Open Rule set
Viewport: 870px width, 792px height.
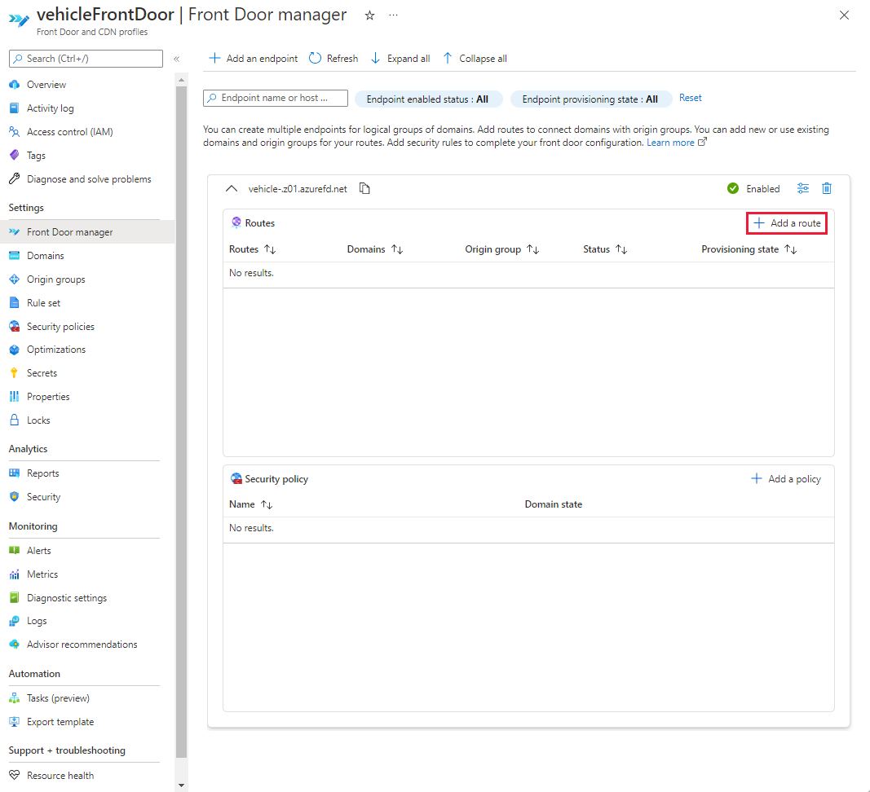(43, 303)
